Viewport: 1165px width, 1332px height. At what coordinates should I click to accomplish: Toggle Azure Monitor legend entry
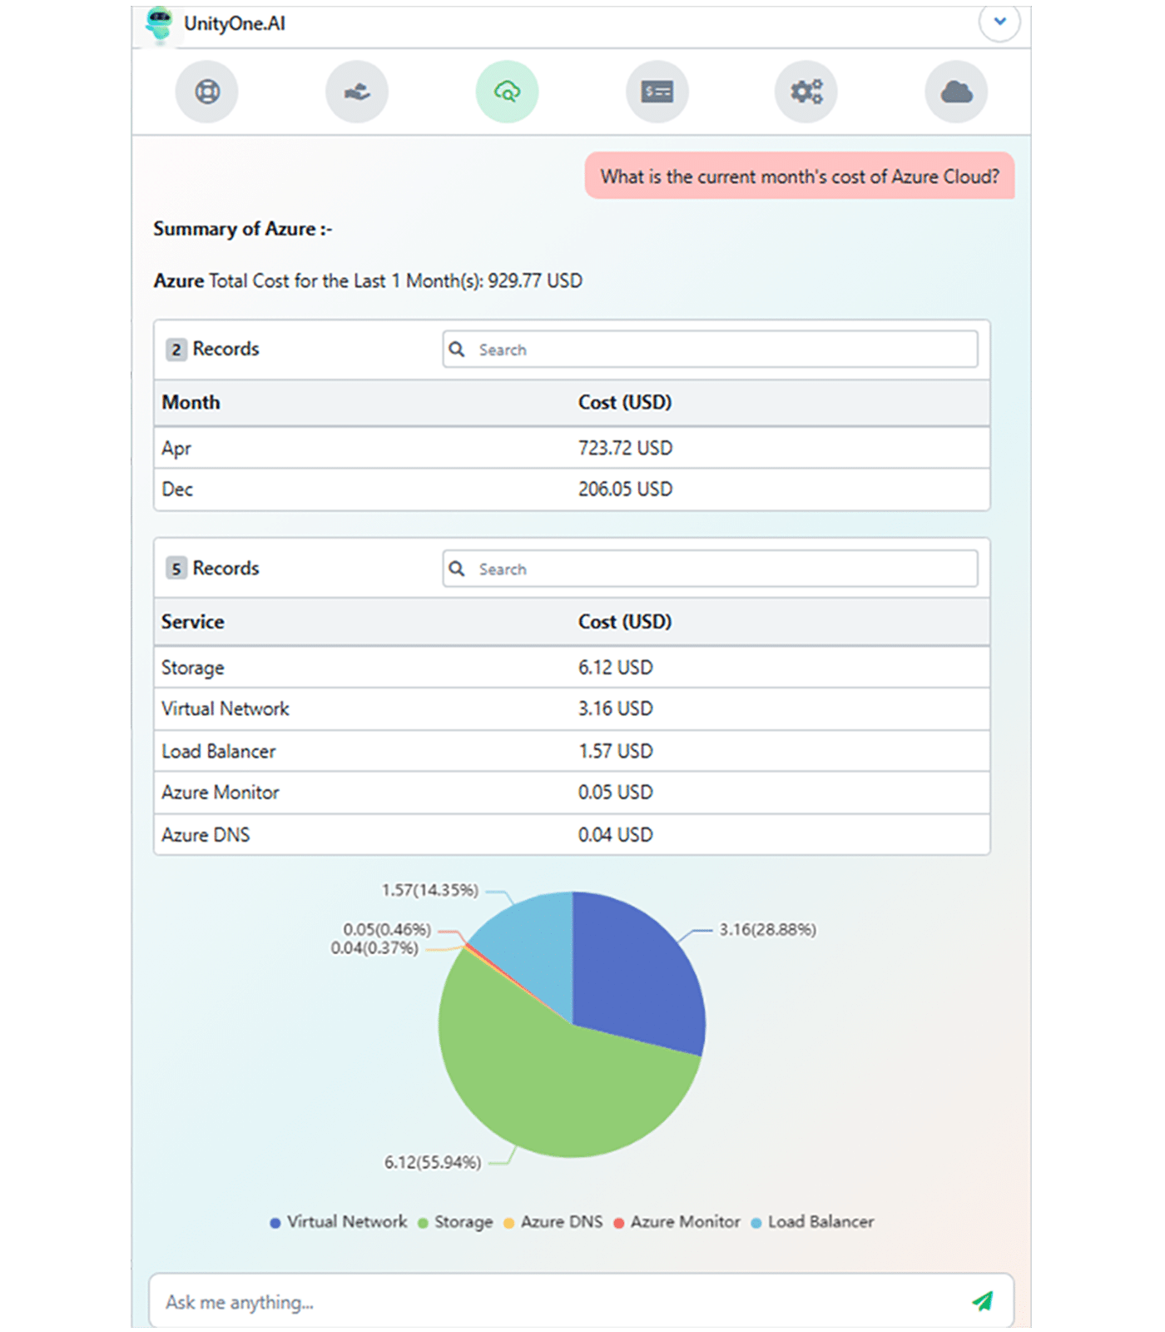click(x=677, y=1222)
